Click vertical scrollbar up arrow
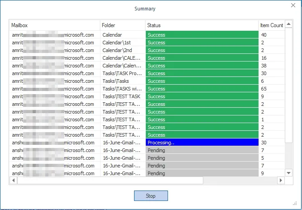 click(x=288, y=24)
